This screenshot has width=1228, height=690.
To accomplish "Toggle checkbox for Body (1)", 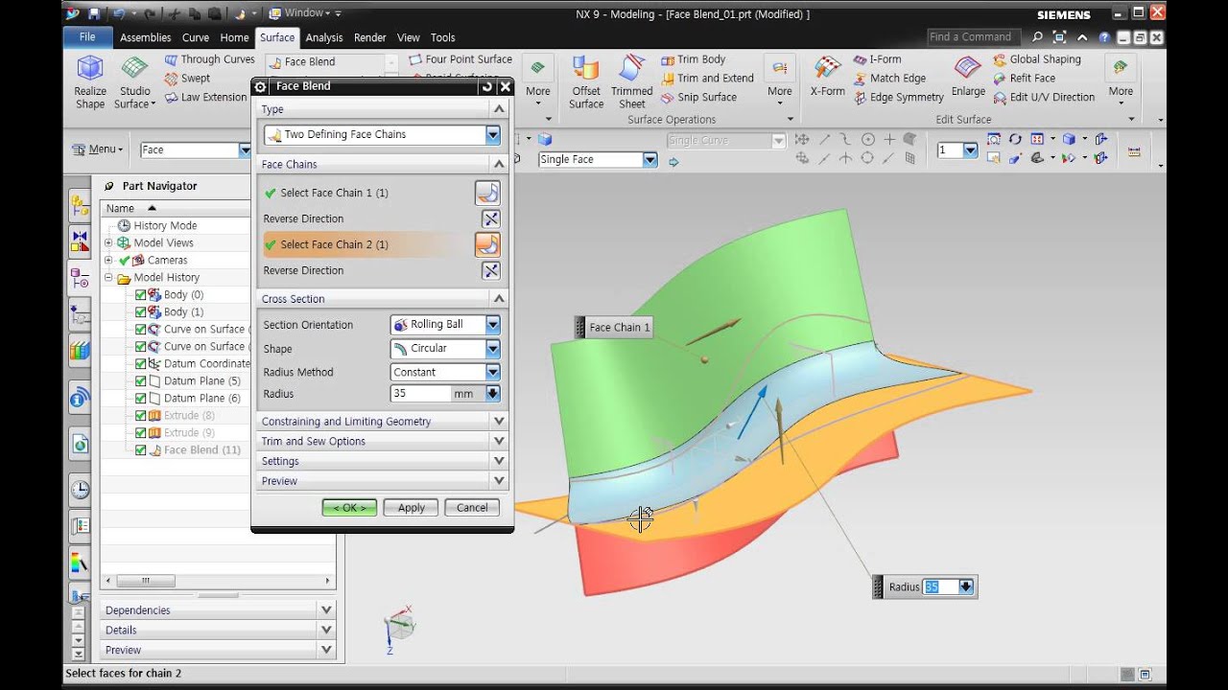I will coord(141,312).
